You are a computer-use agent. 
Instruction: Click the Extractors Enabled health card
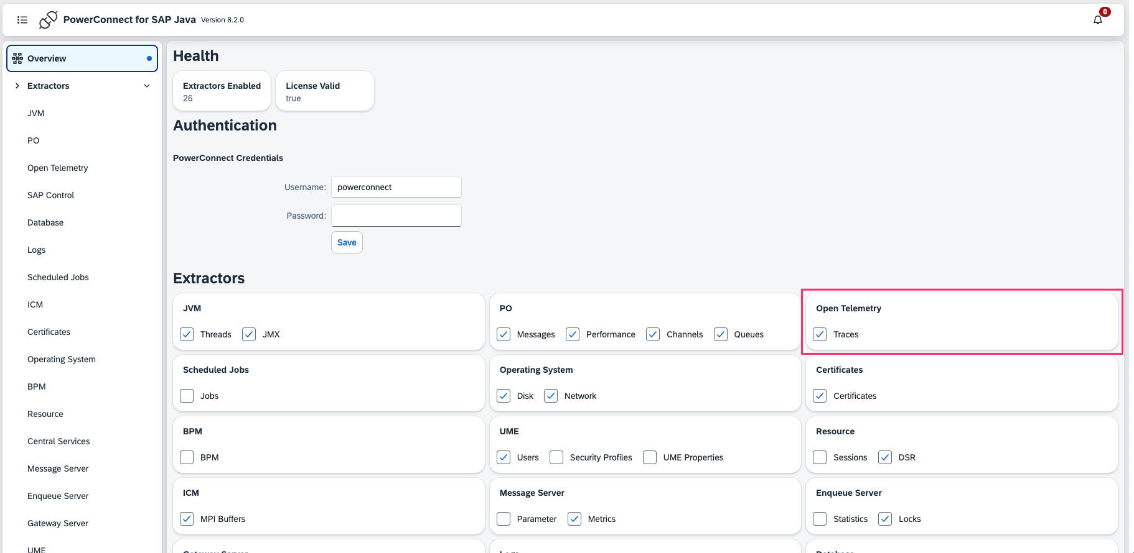click(222, 91)
